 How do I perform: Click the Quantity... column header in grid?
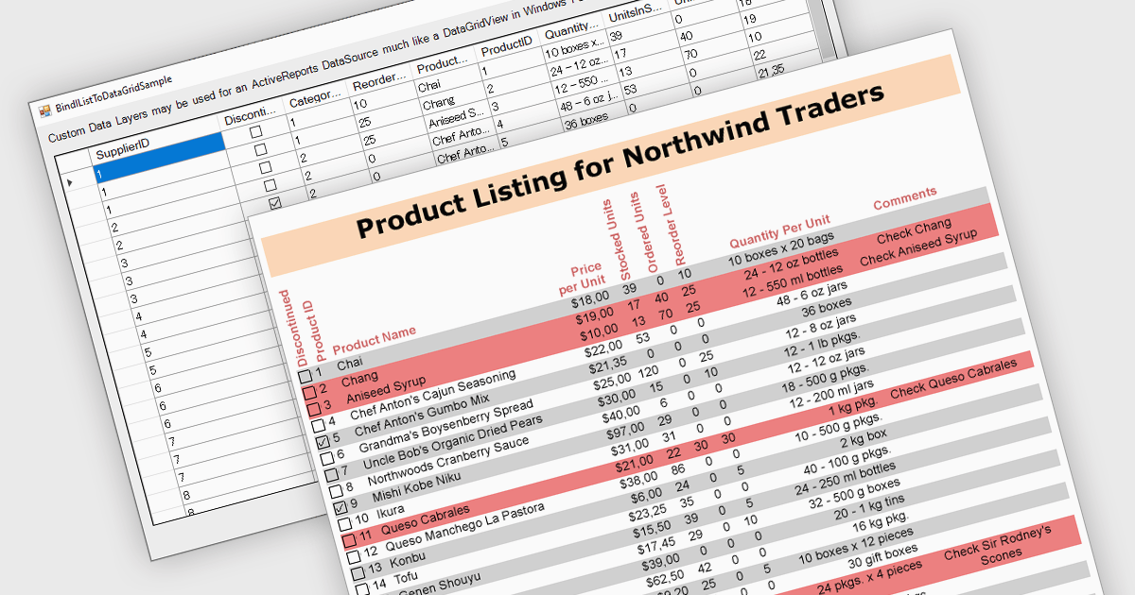coord(572,28)
